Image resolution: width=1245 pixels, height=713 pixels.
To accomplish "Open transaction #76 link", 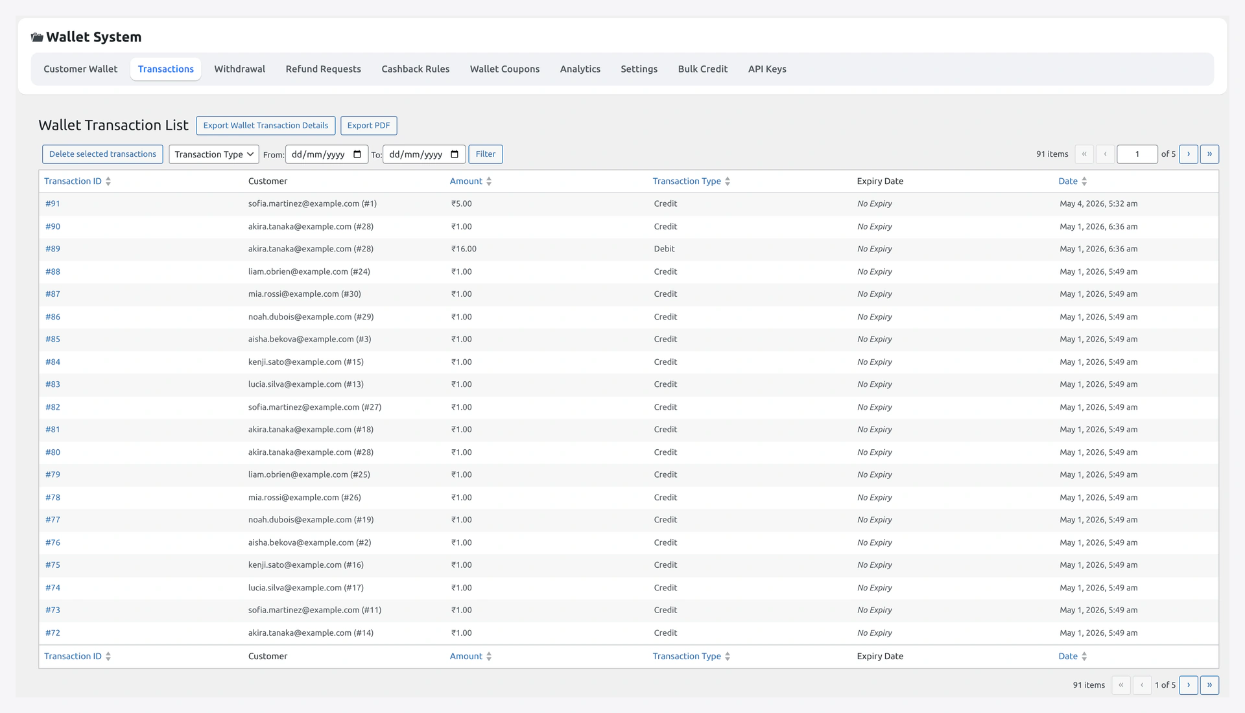I will click(x=53, y=543).
